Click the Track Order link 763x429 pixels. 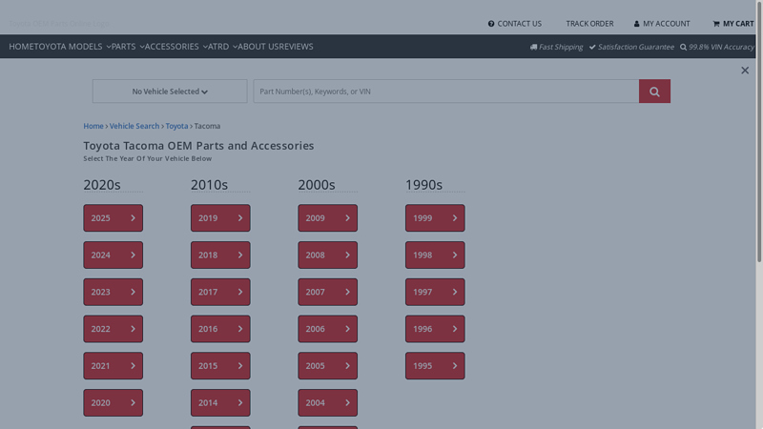(x=589, y=24)
